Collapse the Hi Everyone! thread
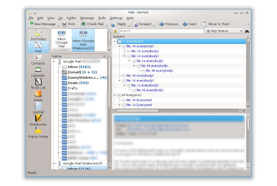Image resolution: width=277 pixels, height=186 pixels. tap(115, 95)
